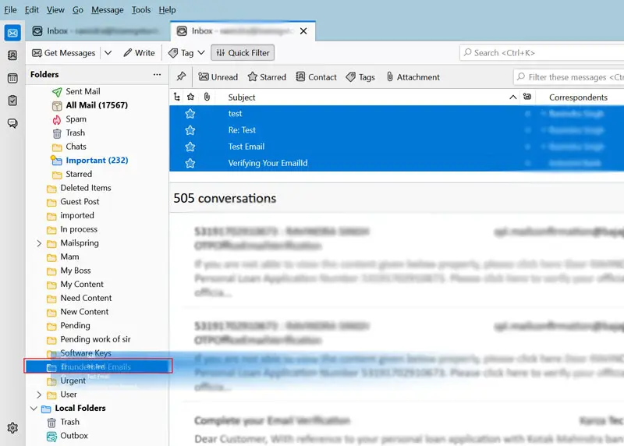The width and height of the screenshot is (624, 446).
Task: Open Chat from the left sidebar
Action: (x=12, y=123)
